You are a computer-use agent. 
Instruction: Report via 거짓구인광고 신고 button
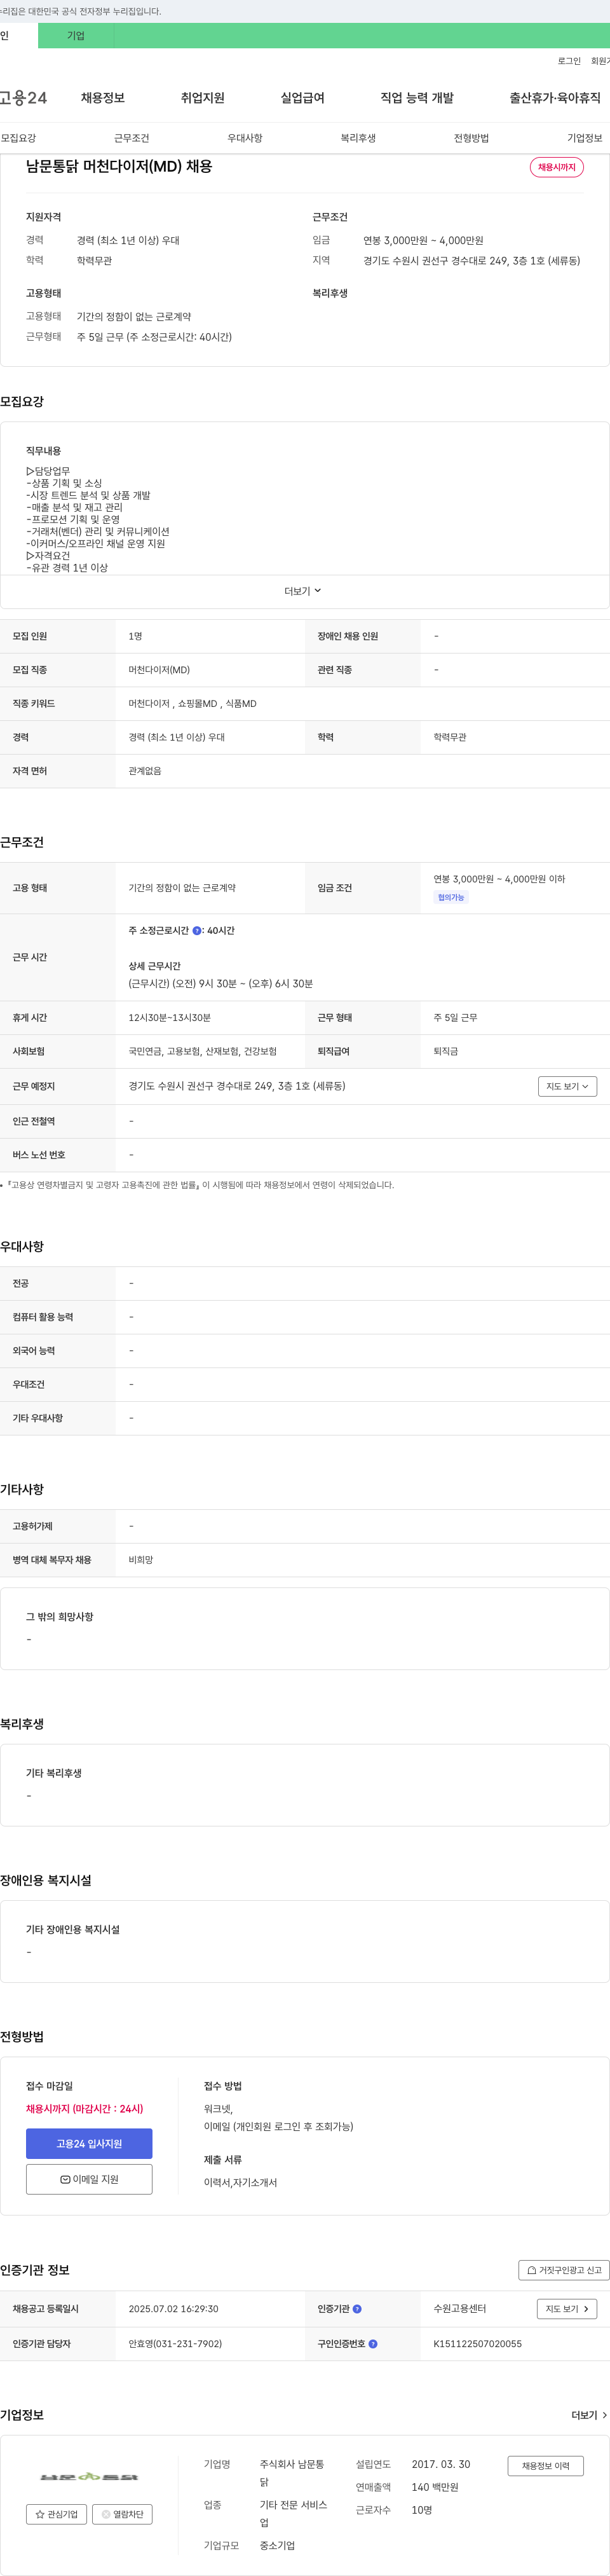(564, 2271)
